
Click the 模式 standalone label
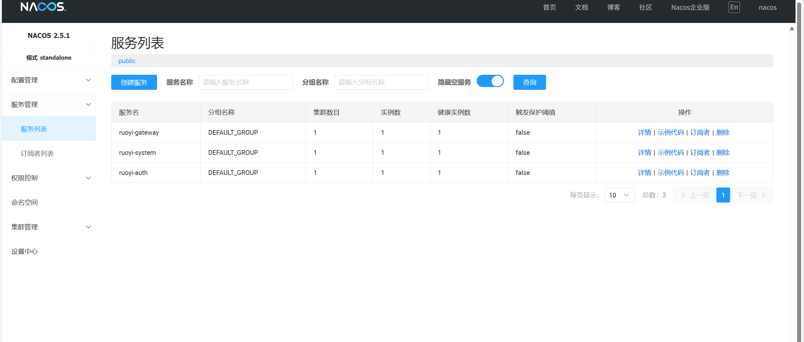(x=49, y=58)
